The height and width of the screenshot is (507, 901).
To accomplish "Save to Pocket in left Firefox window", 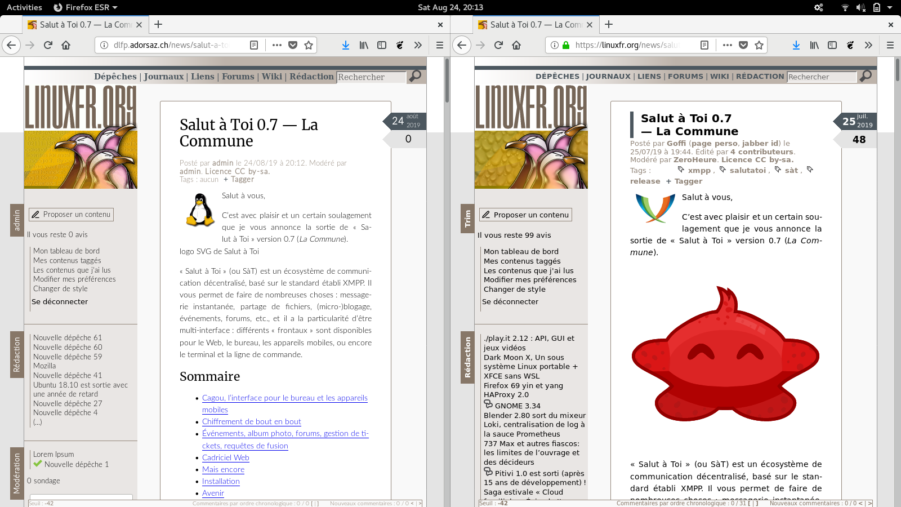I will [293, 45].
